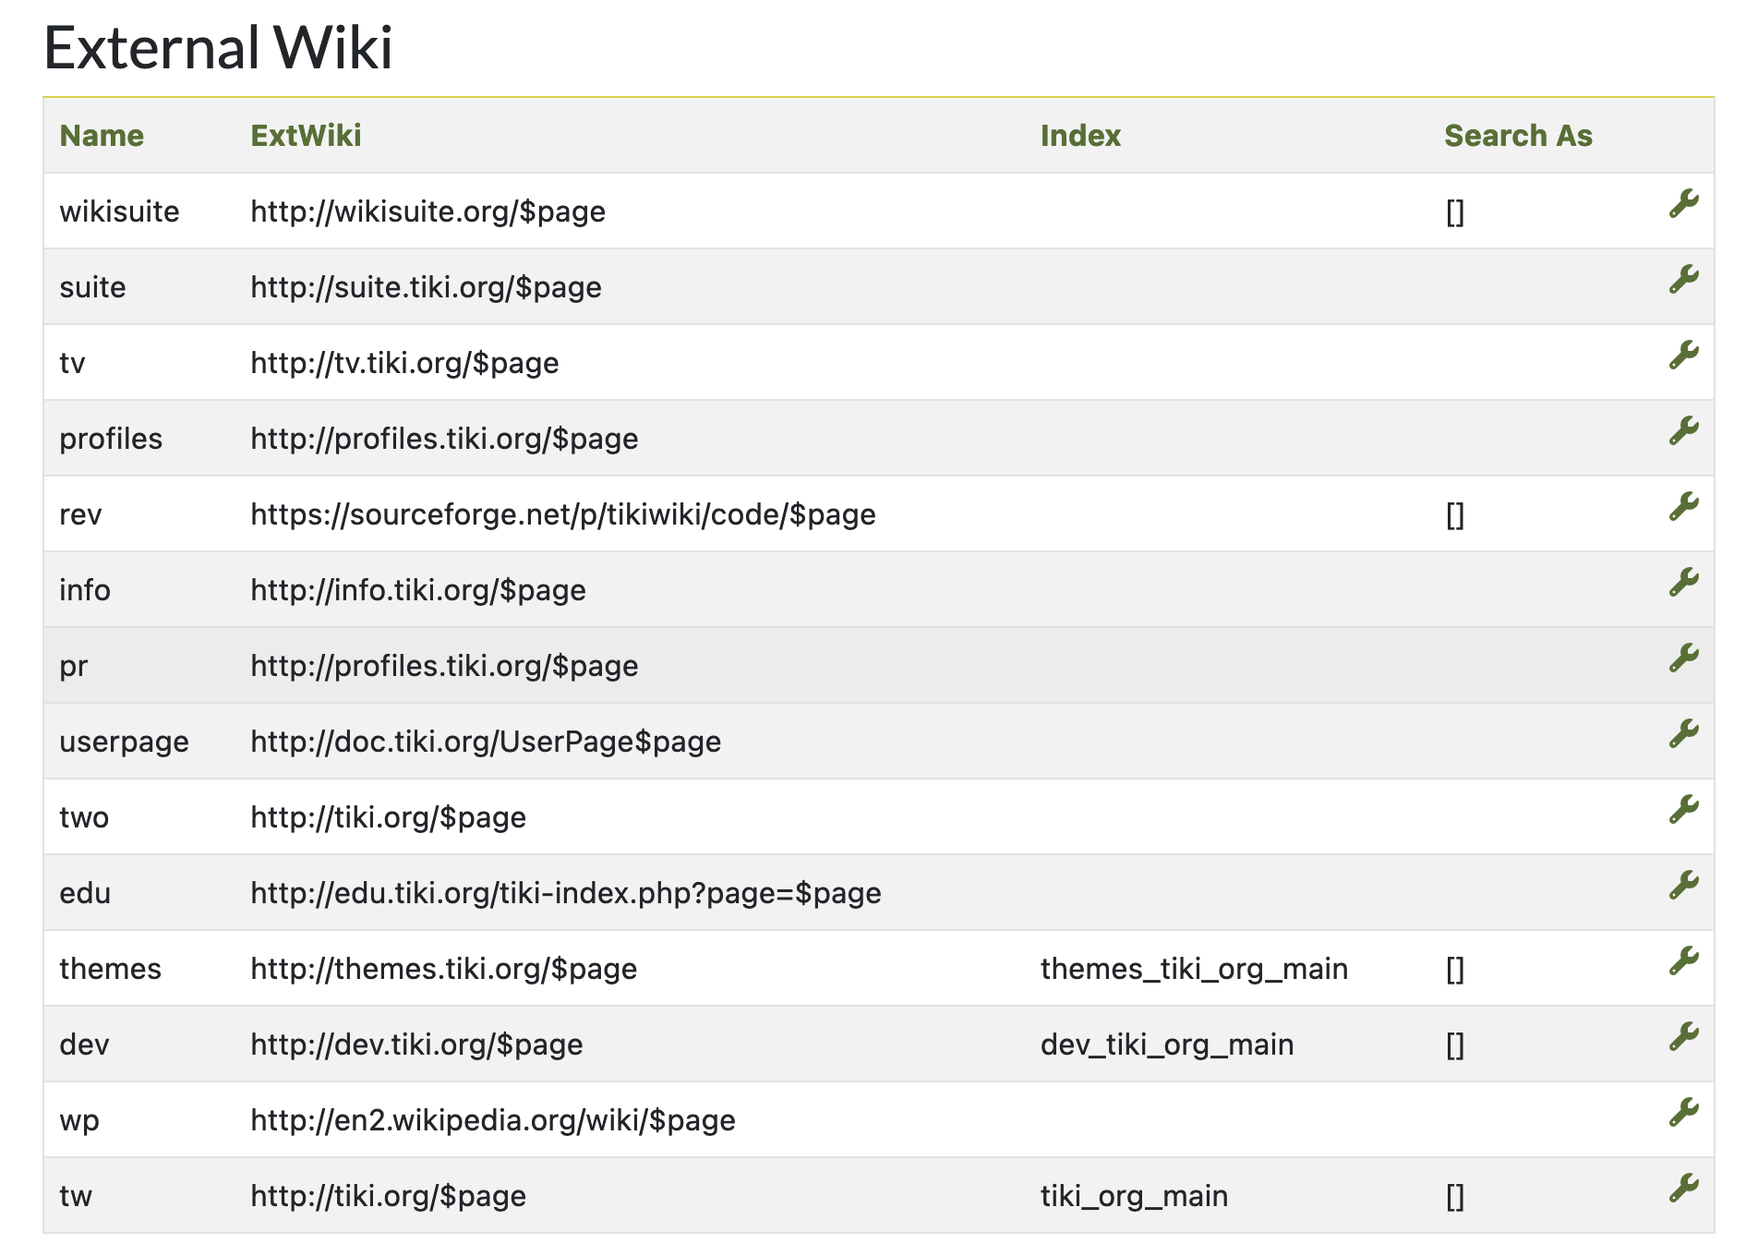Image resolution: width=1758 pixels, height=1256 pixels.
Task: Click the Search As brackets for tw
Action: point(1455,1197)
